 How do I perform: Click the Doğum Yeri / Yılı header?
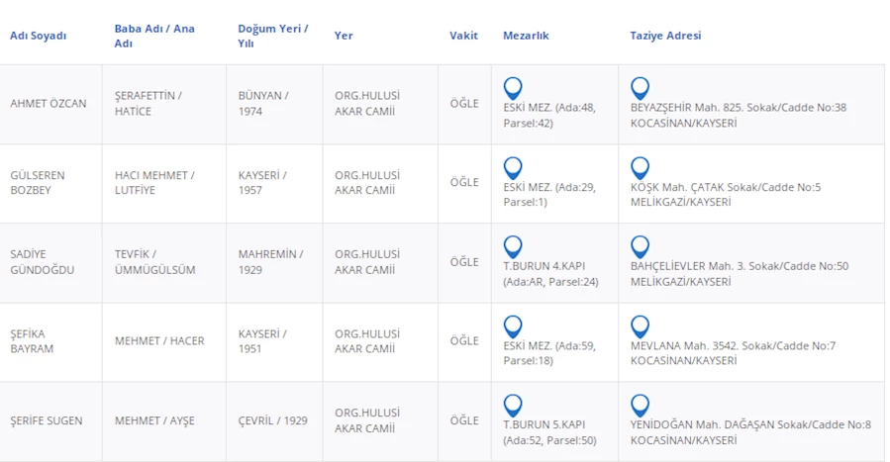272,36
